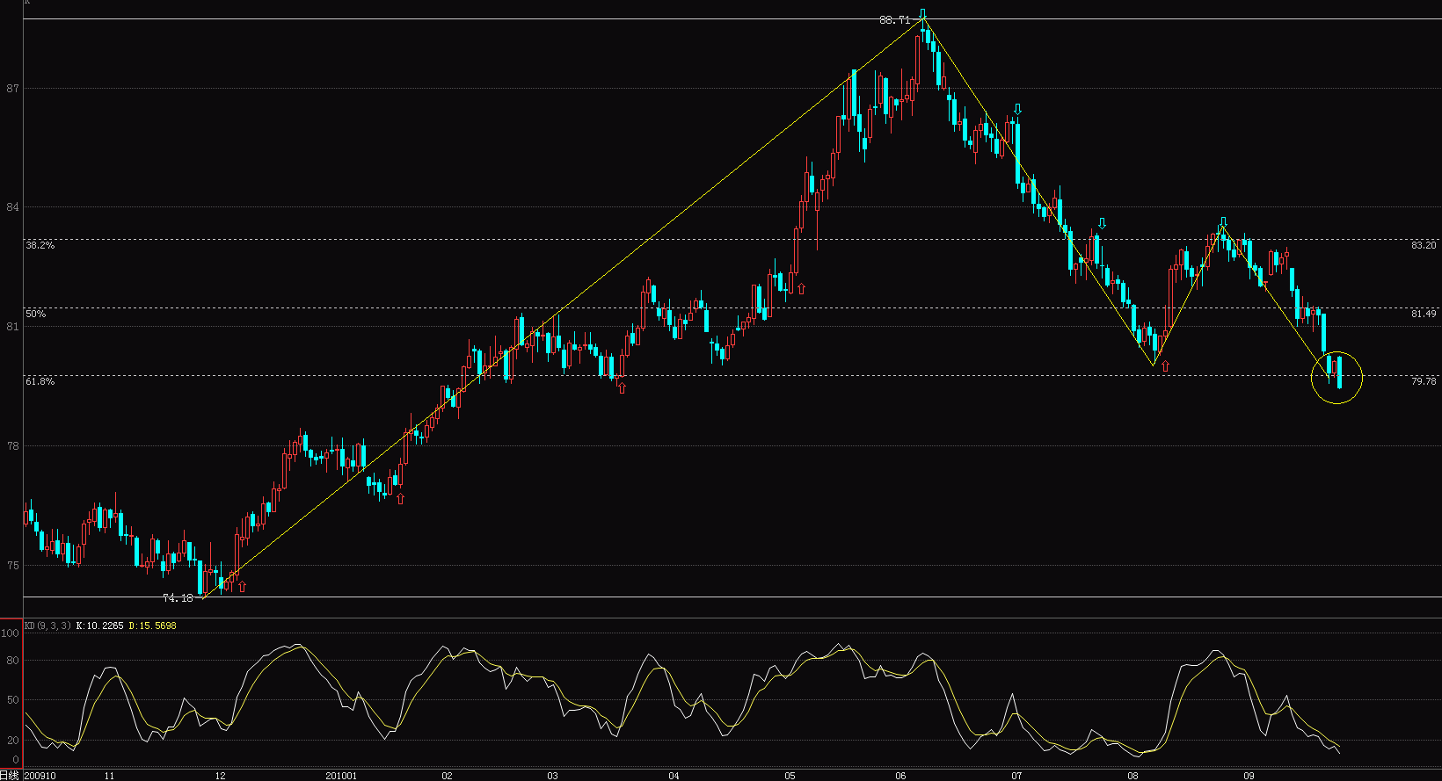The image size is (1442, 781).
Task: Click the 79.78 retracement price label
Action: pyautogui.click(x=1424, y=381)
